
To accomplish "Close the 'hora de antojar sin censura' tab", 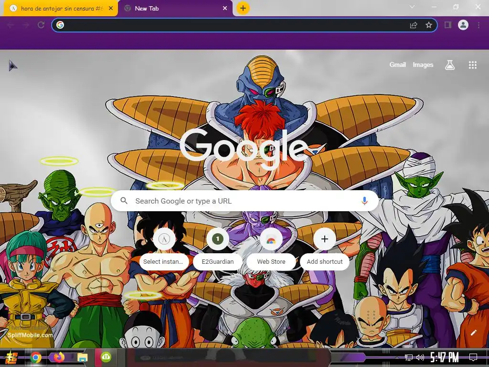I will pos(110,9).
